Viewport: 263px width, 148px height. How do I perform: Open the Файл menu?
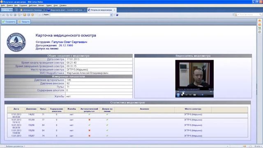(3, 5)
